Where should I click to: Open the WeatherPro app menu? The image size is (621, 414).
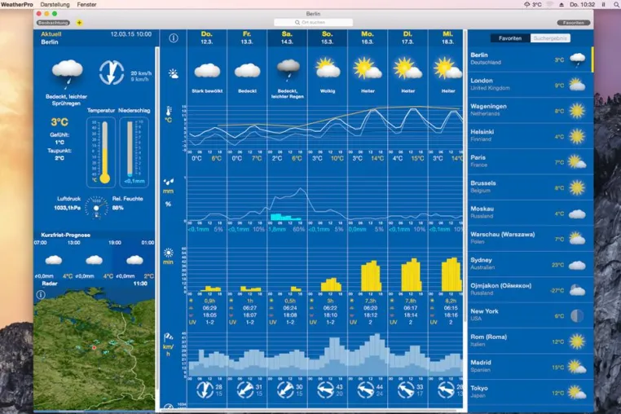point(16,4)
